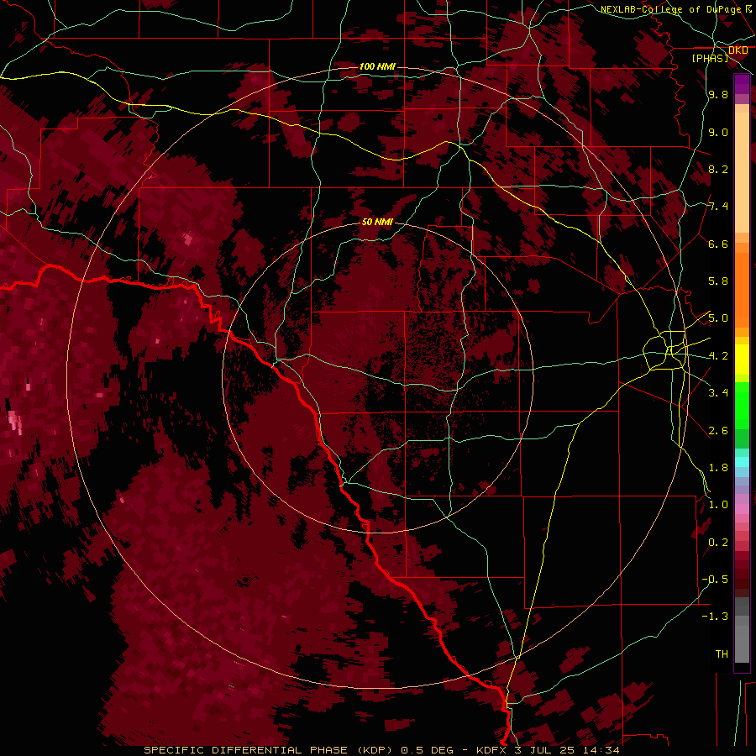Click the 8.2 scale value

pos(718,169)
